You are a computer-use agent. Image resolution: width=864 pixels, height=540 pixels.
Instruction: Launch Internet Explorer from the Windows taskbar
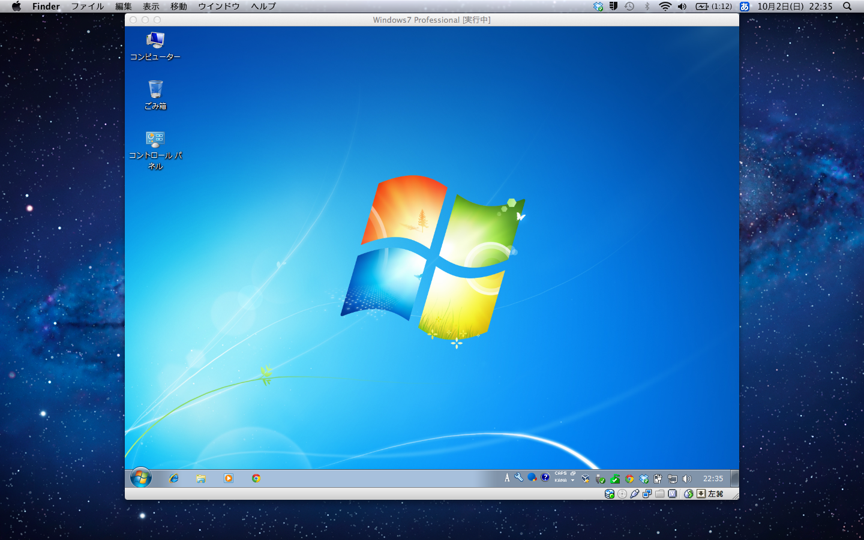tap(174, 478)
